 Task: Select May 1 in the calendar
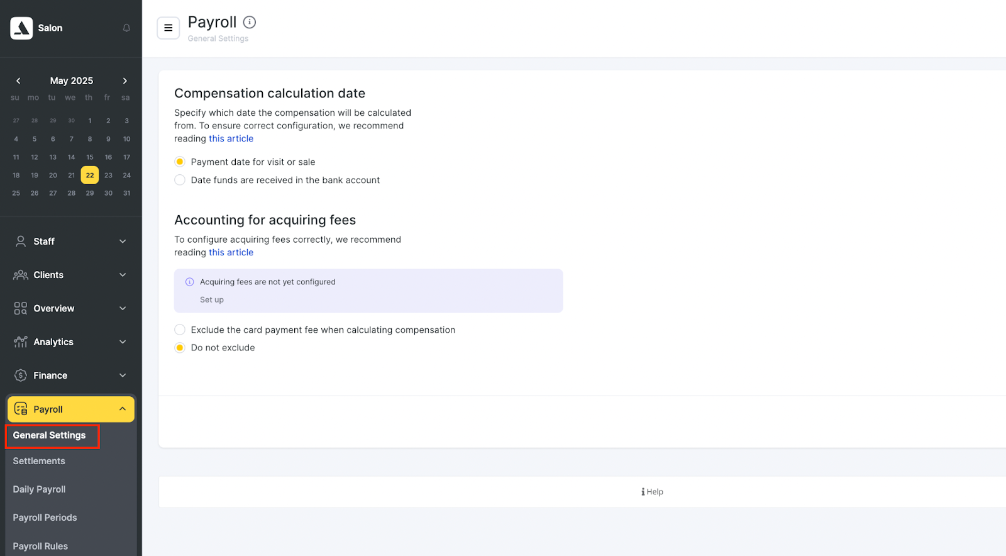90,121
